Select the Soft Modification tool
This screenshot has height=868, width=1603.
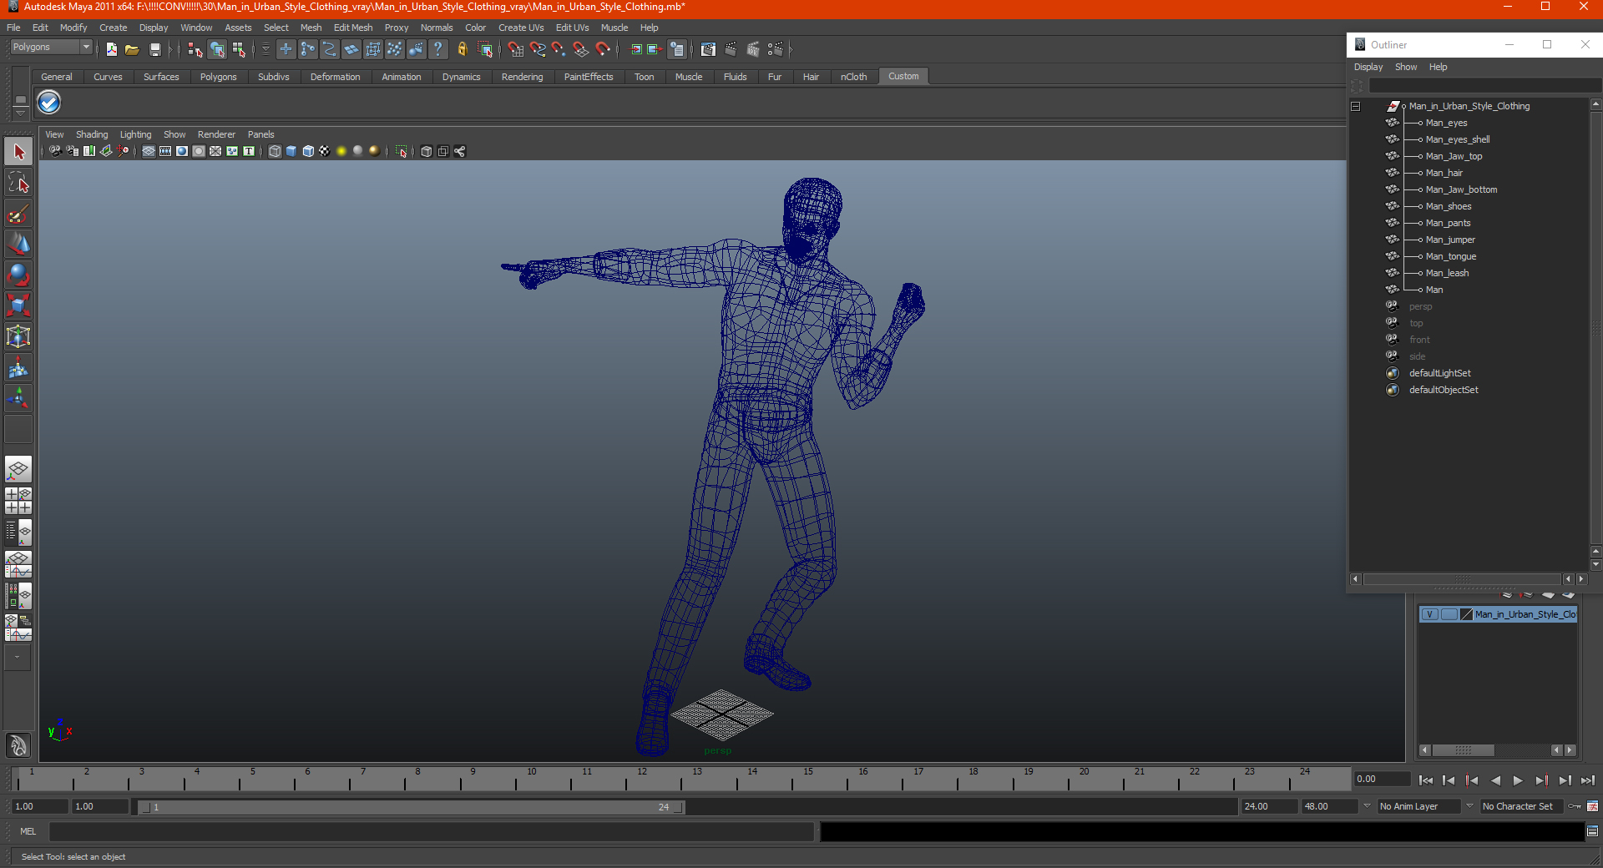[18, 367]
